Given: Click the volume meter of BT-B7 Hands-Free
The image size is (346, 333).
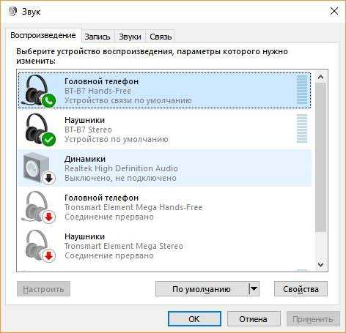Looking at the screenshot, I should [302, 90].
